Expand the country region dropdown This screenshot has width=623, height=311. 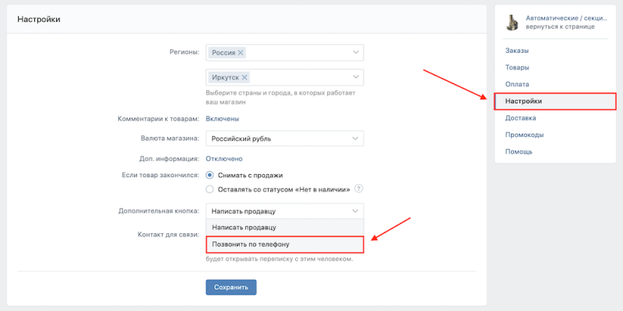pos(356,53)
